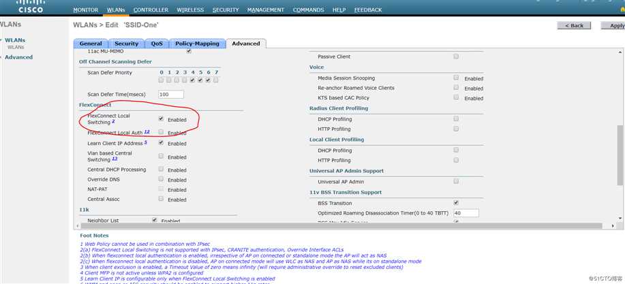625x284 pixels.
Task: Open the WIRELESS menu
Action: pyautogui.click(x=190, y=10)
